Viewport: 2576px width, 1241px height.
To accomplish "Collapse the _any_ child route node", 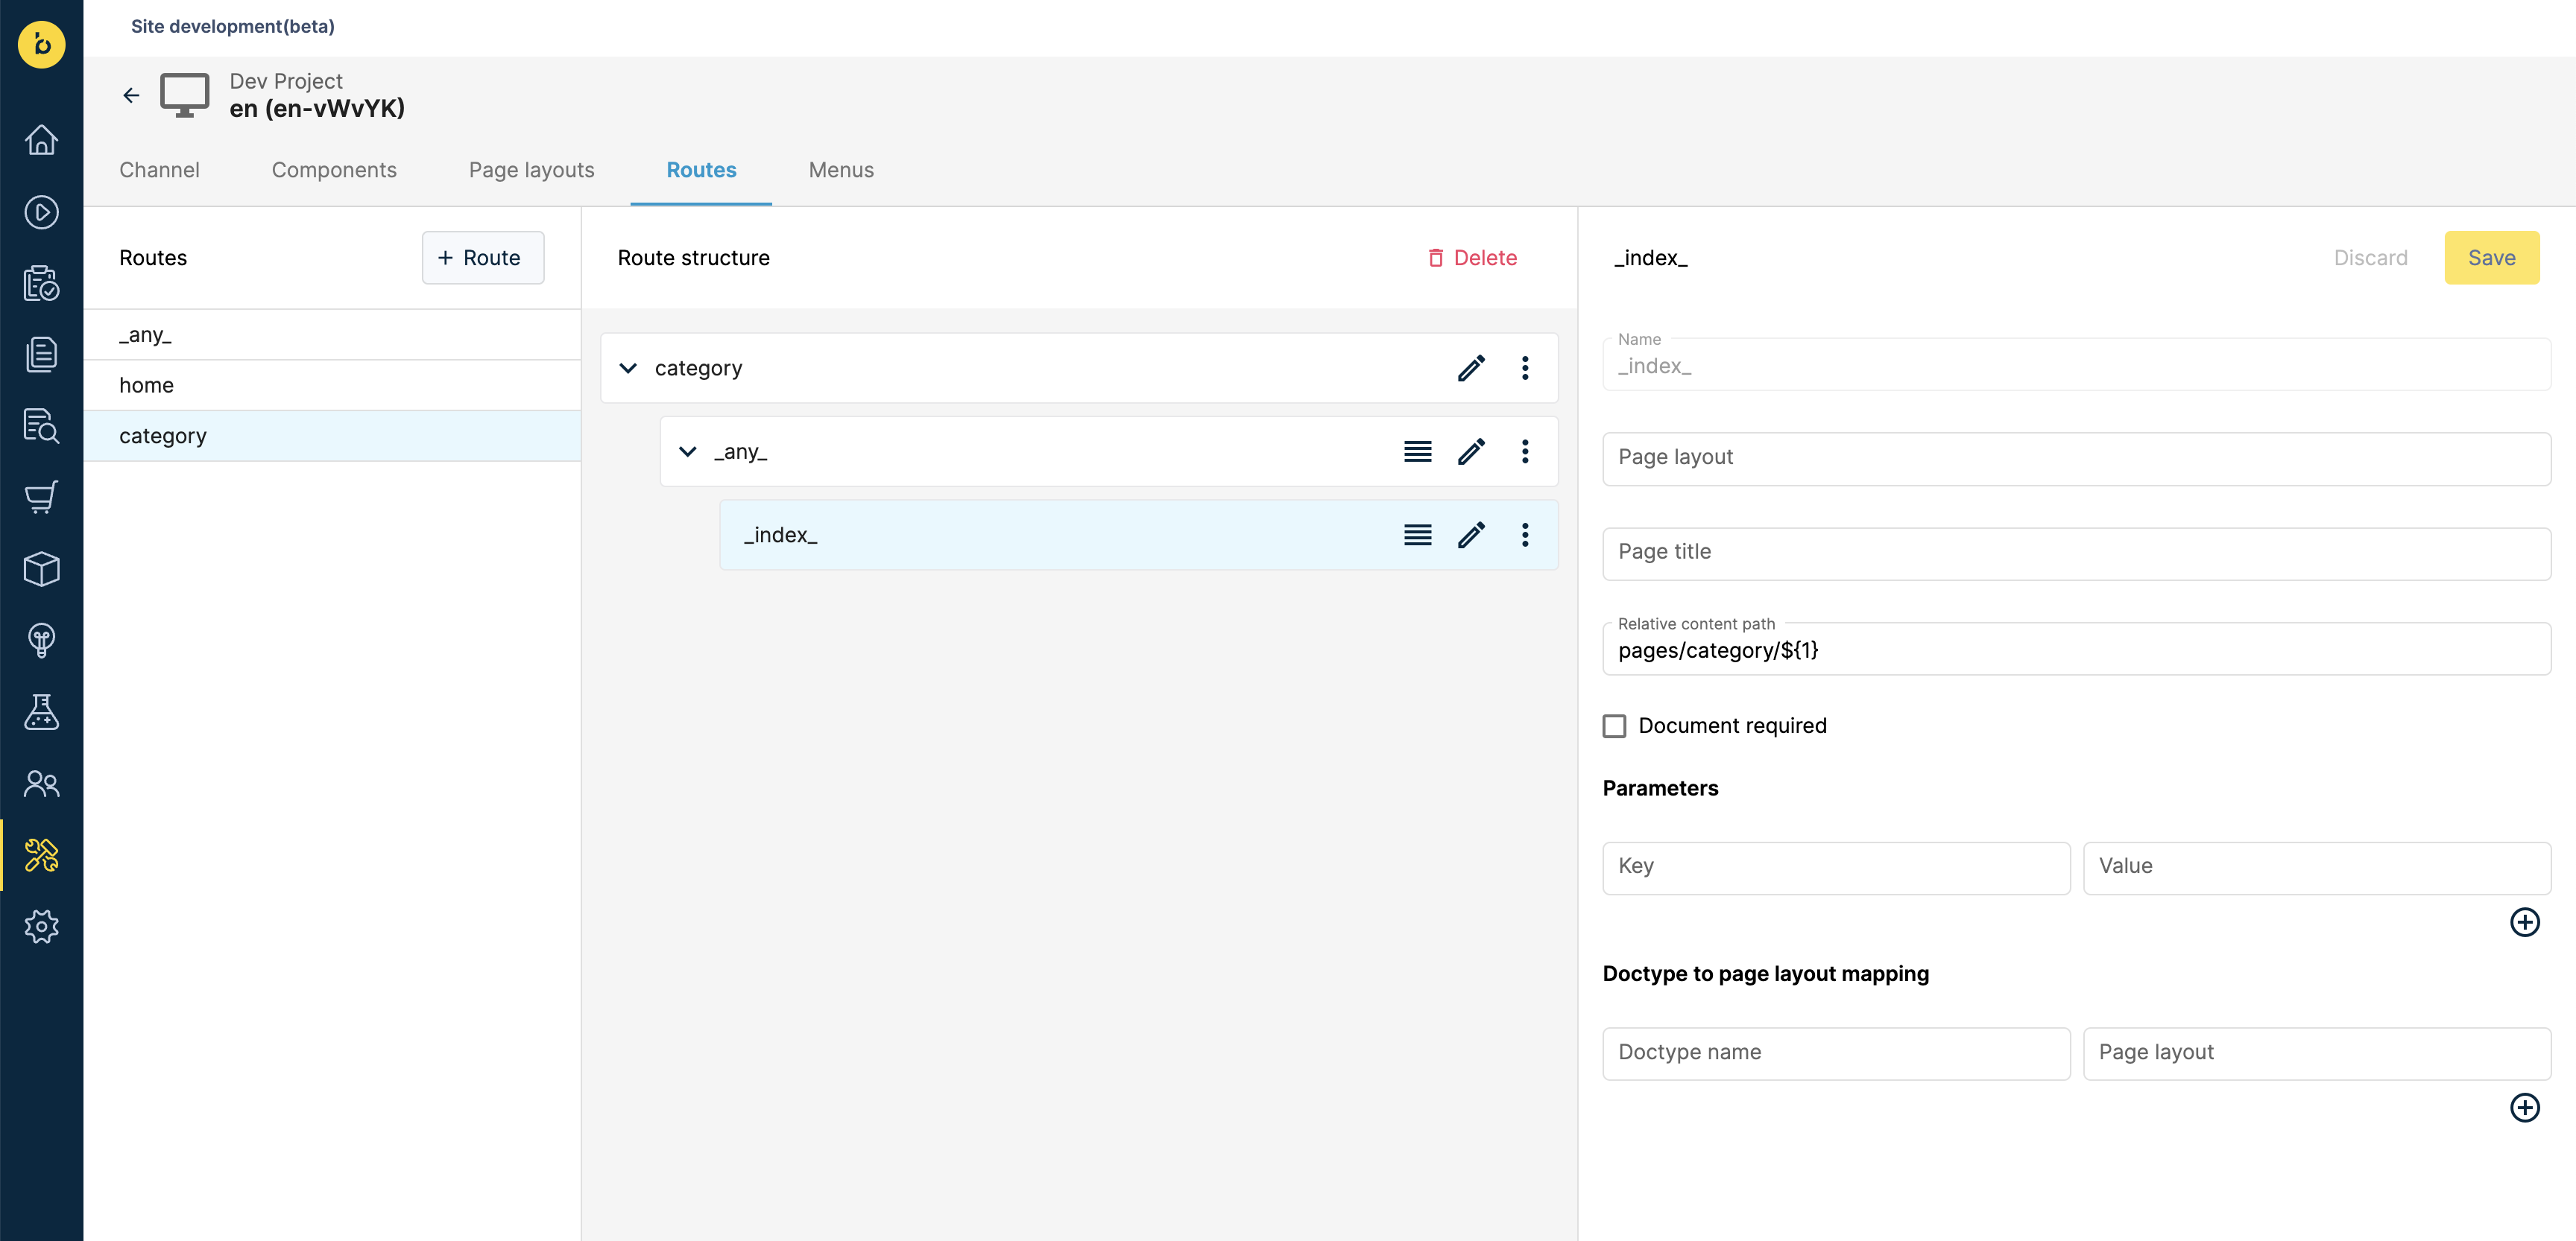I will 688,451.
